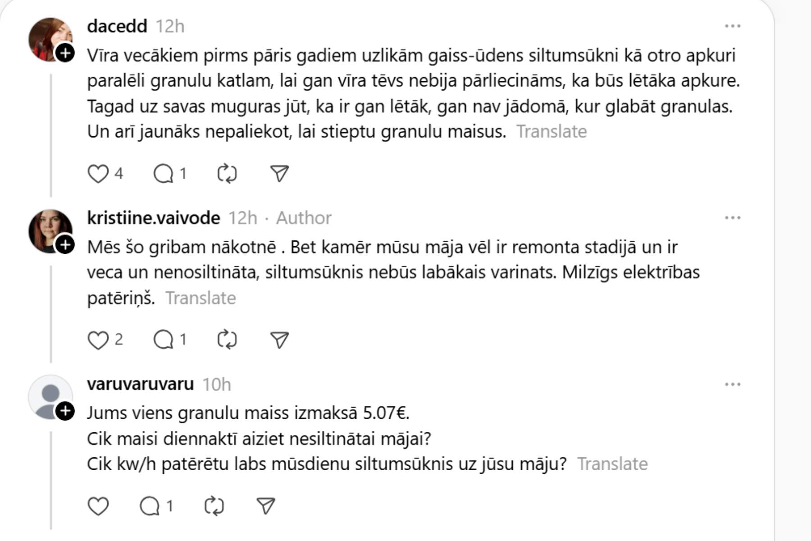Follow kristiine.vaivode via avatar plus badge
Screen dimensions: 811x541
65,245
